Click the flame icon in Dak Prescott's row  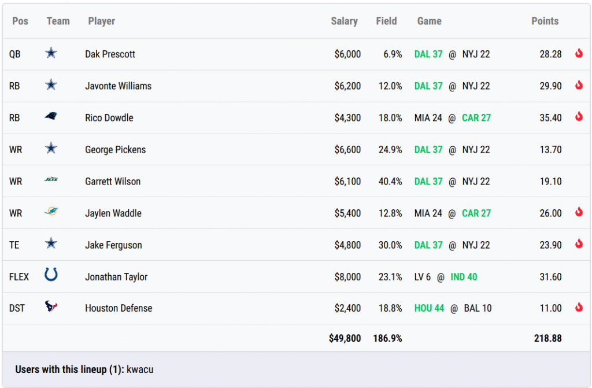click(x=579, y=54)
